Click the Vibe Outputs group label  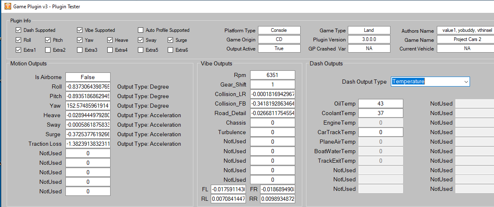(217, 64)
